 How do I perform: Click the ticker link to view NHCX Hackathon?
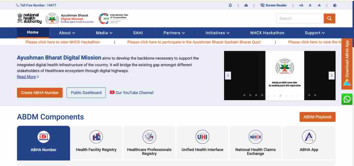point(63,42)
